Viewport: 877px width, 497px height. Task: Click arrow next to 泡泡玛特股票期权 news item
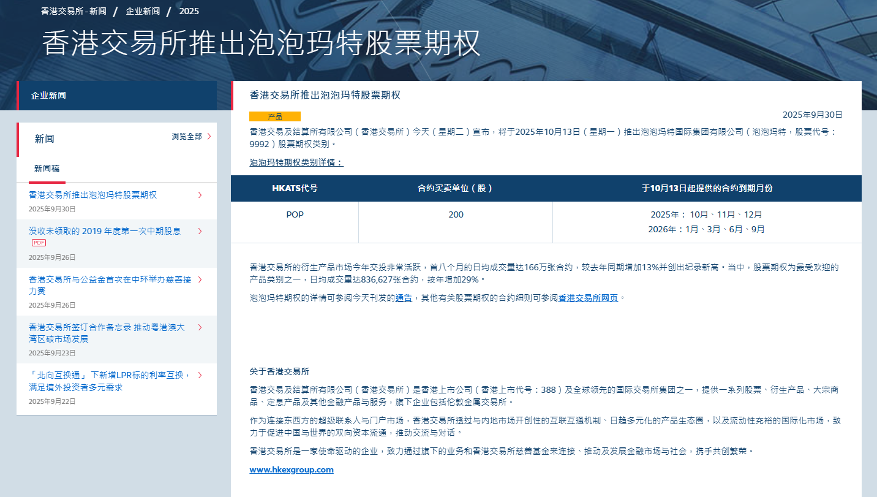[200, 195]
